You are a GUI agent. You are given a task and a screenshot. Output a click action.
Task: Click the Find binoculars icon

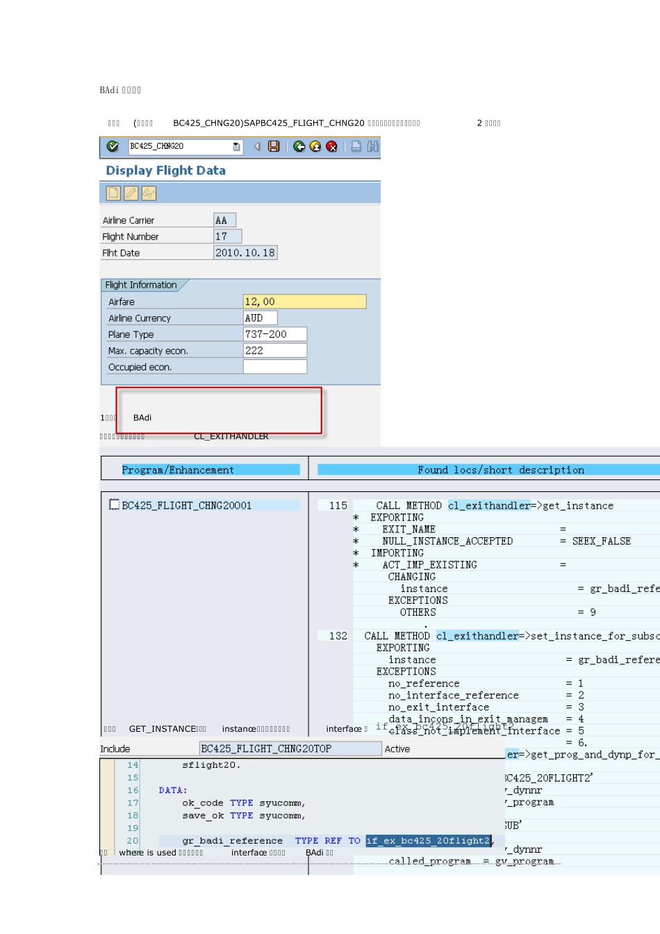373,146
